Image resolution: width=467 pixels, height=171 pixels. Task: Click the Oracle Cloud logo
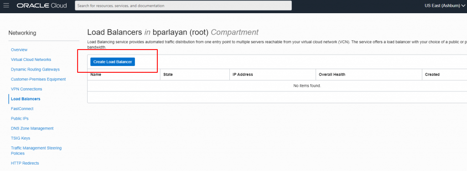pos(42,5)
